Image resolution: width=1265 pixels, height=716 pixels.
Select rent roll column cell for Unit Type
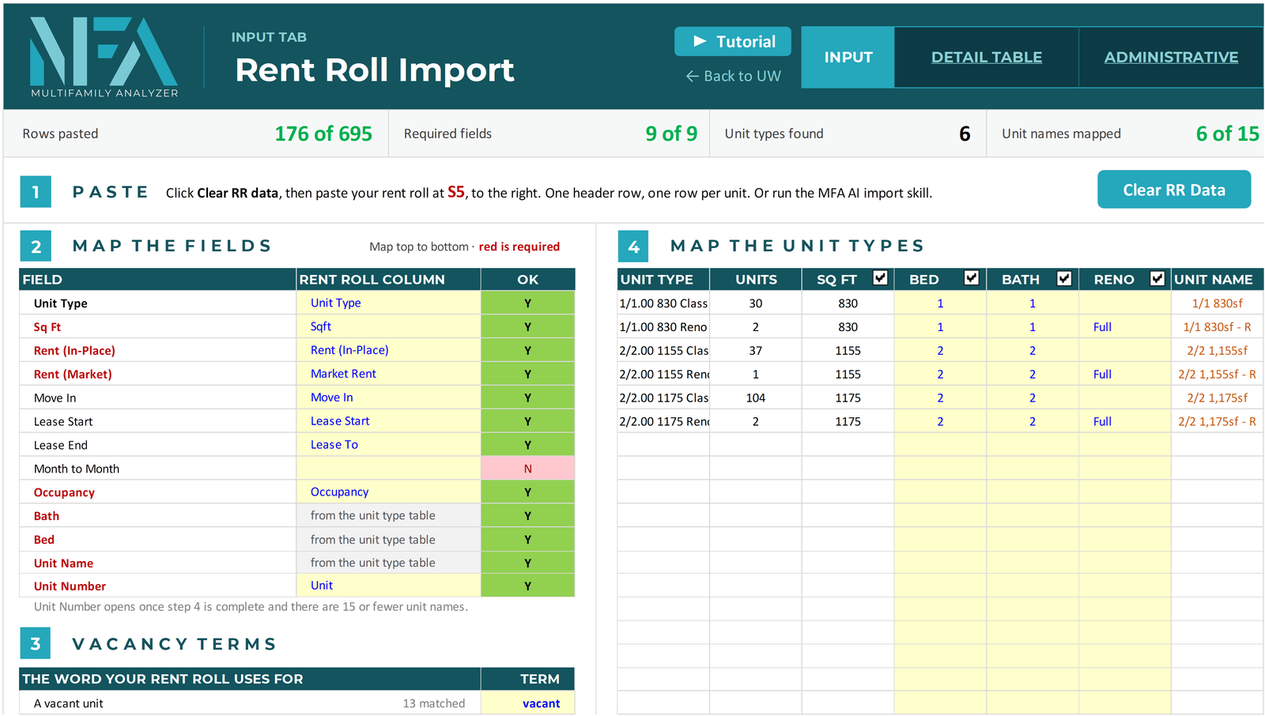[388, 303]
